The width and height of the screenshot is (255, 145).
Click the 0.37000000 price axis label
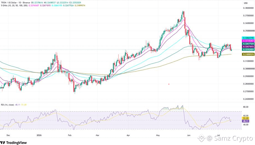click(x=248, y=15)
